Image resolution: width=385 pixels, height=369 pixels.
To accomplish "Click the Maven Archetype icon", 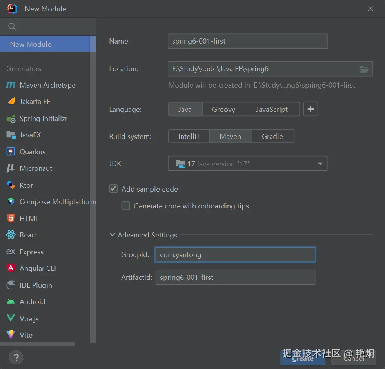I will tap(11, 85).
